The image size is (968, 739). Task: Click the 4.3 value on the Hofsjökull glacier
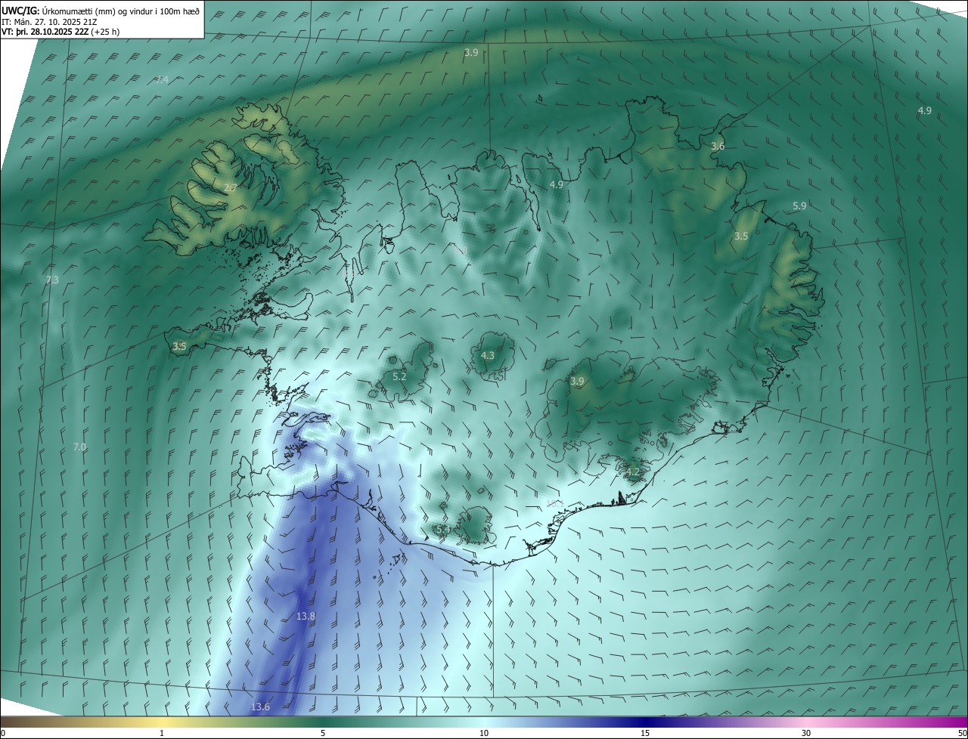488,355
